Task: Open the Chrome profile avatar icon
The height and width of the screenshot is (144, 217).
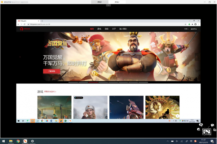Action: pos(195,24)
